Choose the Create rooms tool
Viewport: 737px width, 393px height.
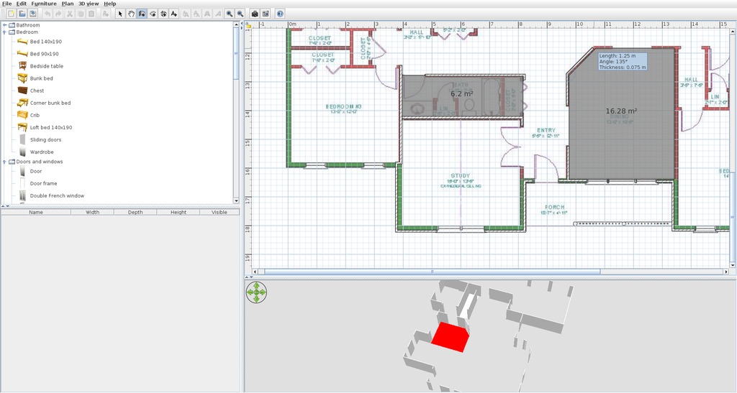click(153, 14)
